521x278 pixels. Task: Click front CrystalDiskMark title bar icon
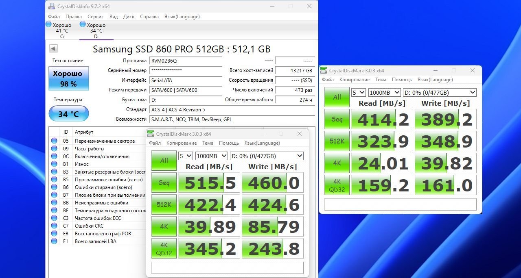(151, 134)
